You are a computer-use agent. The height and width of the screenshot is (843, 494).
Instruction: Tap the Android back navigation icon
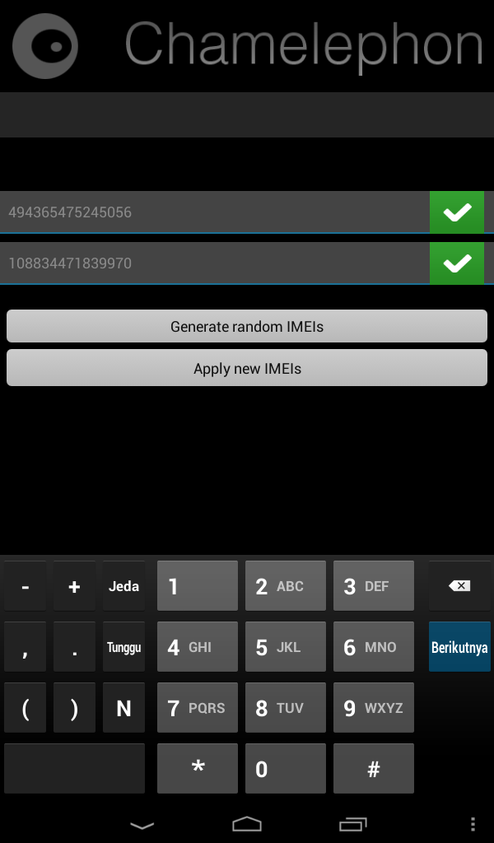tap(142, 825)
